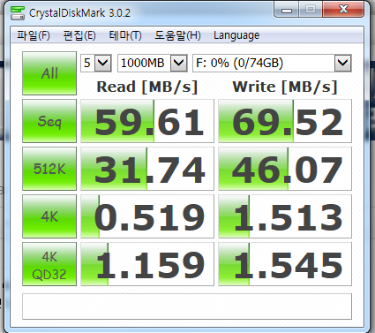Minimize the CrystalDiskMark window
Image resolution: width=375 pixels, height=333 pixels.
[x=287, y=10]
